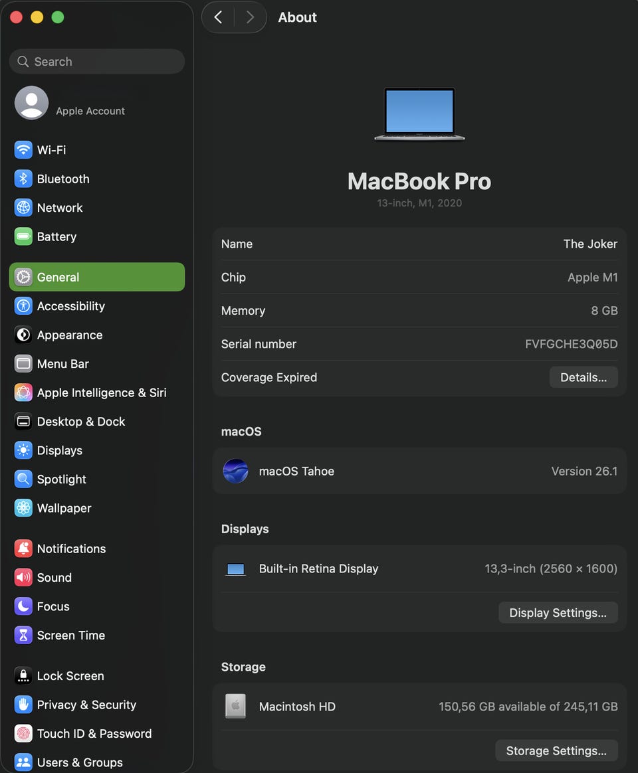
Task: Click the Built-in Retina Display icon
Action: 235,569
